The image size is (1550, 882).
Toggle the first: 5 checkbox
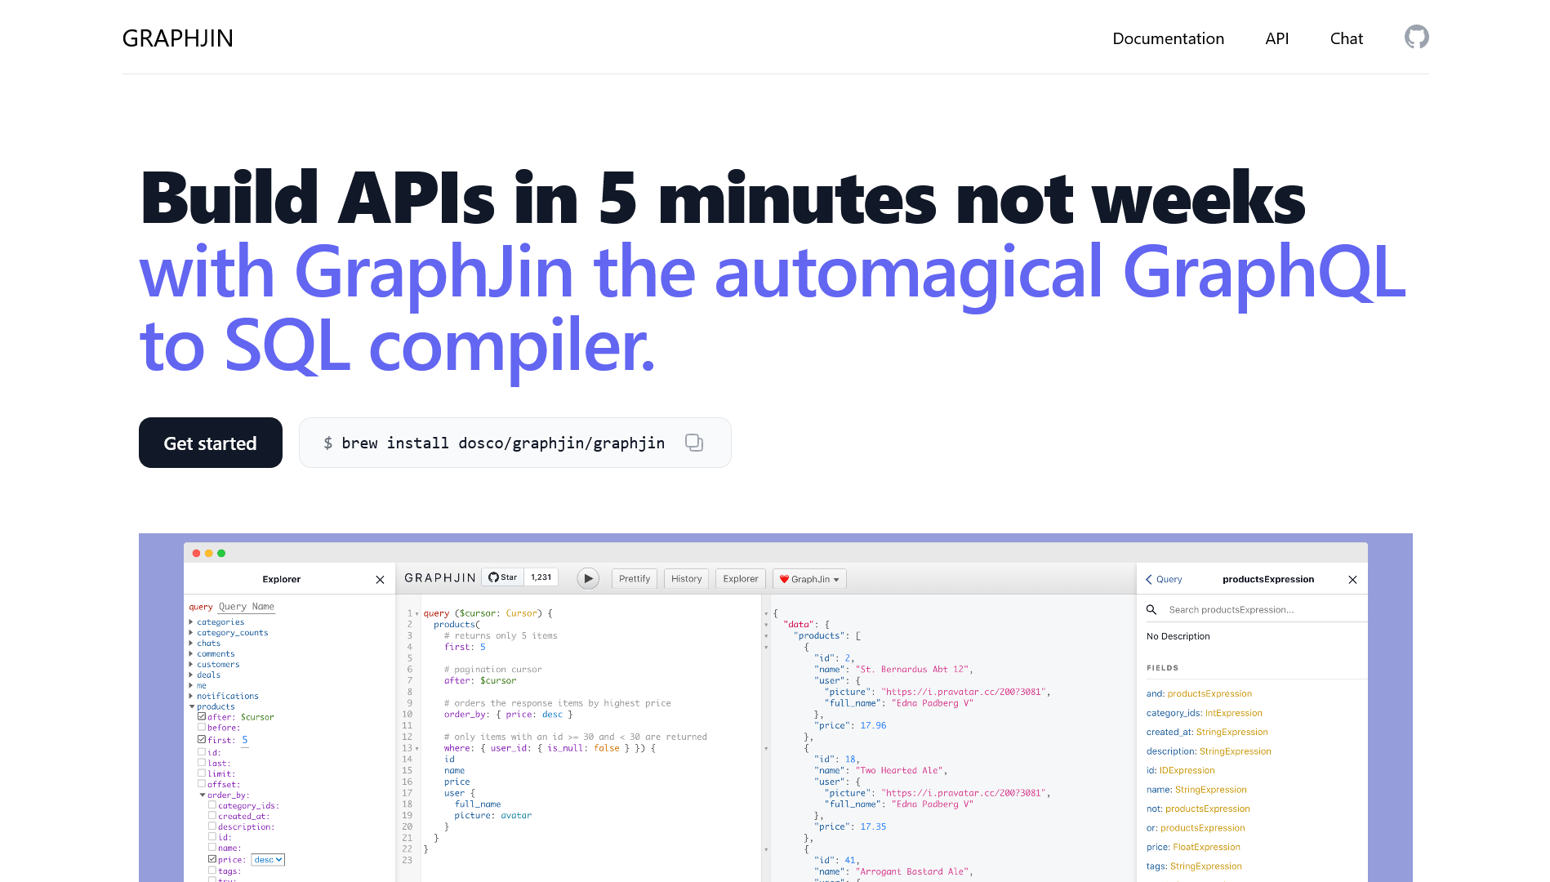tap(202, 739)
